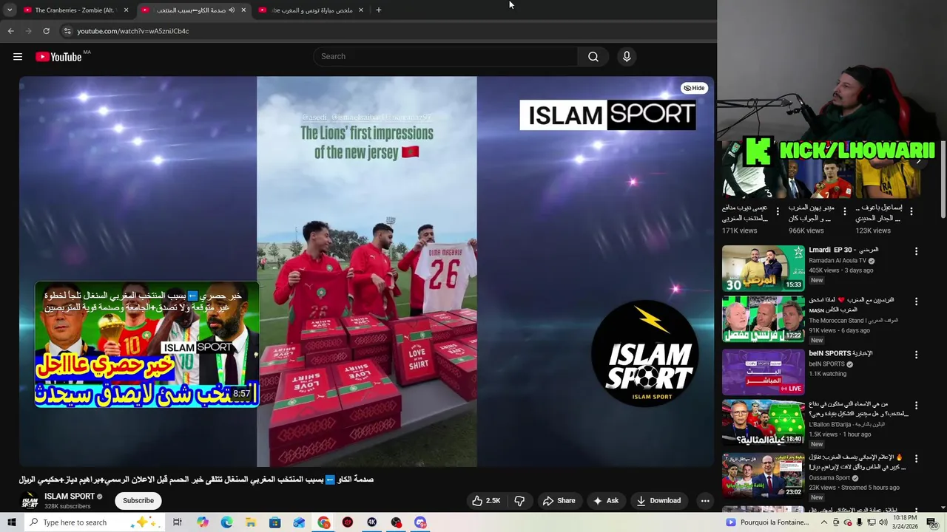Open the Discord icon on taskbar

pos(421,522)
